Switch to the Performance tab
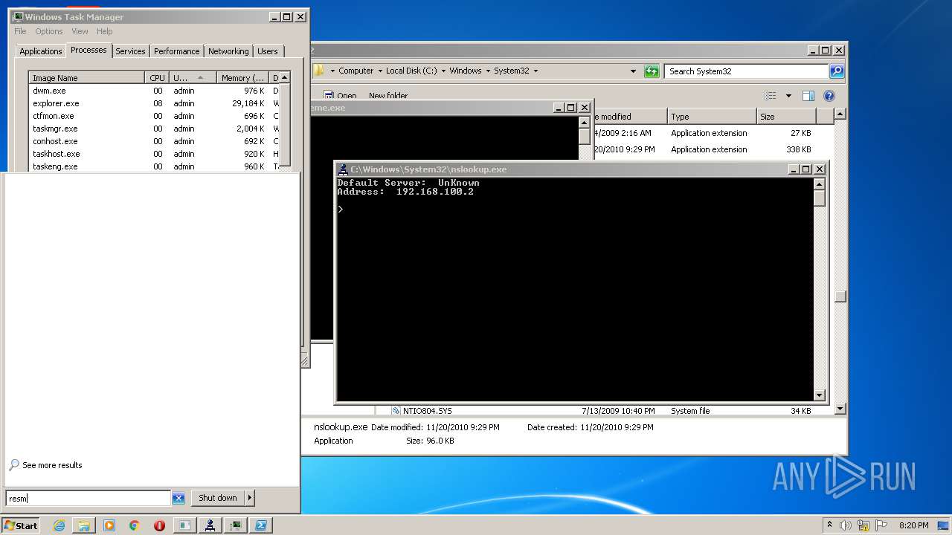Viewport: 952px width, 535px height. click(x=177, y=51)
